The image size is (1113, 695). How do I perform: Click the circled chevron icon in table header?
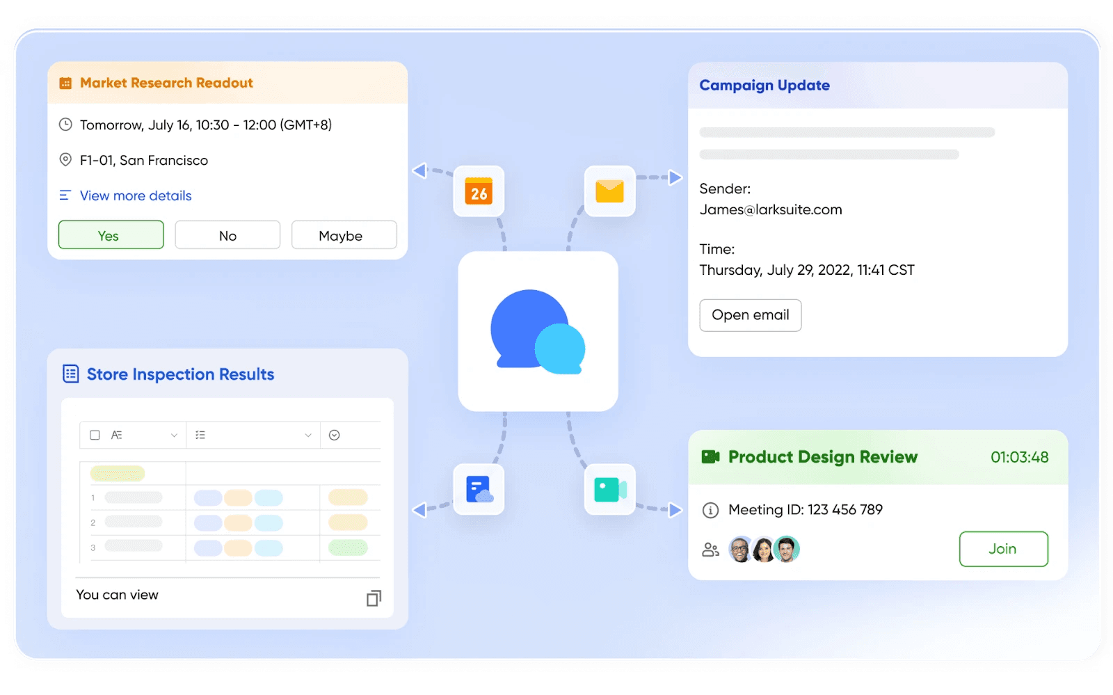coord(334,435)
